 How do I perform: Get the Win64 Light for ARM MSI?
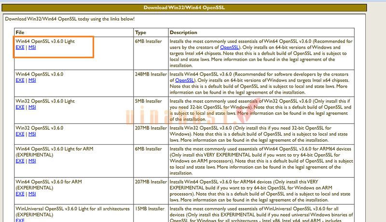(32, 161)
